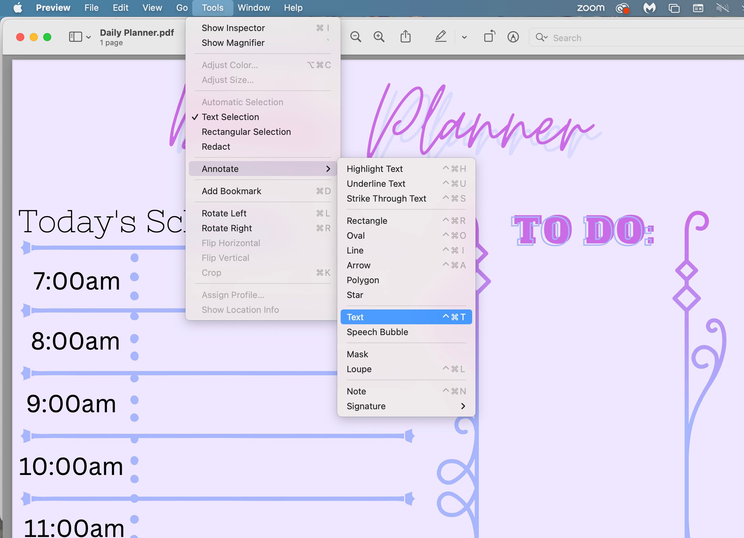Expand the Signature submenu

366,406
